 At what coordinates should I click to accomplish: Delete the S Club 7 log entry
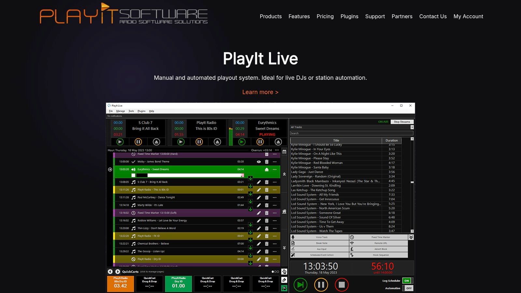coord(267,182)
